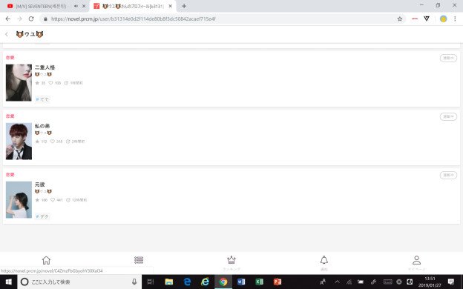The width and height of the screenshot is (463, 289).
Task: Open the My Page person icon
Action: (417, 260)
